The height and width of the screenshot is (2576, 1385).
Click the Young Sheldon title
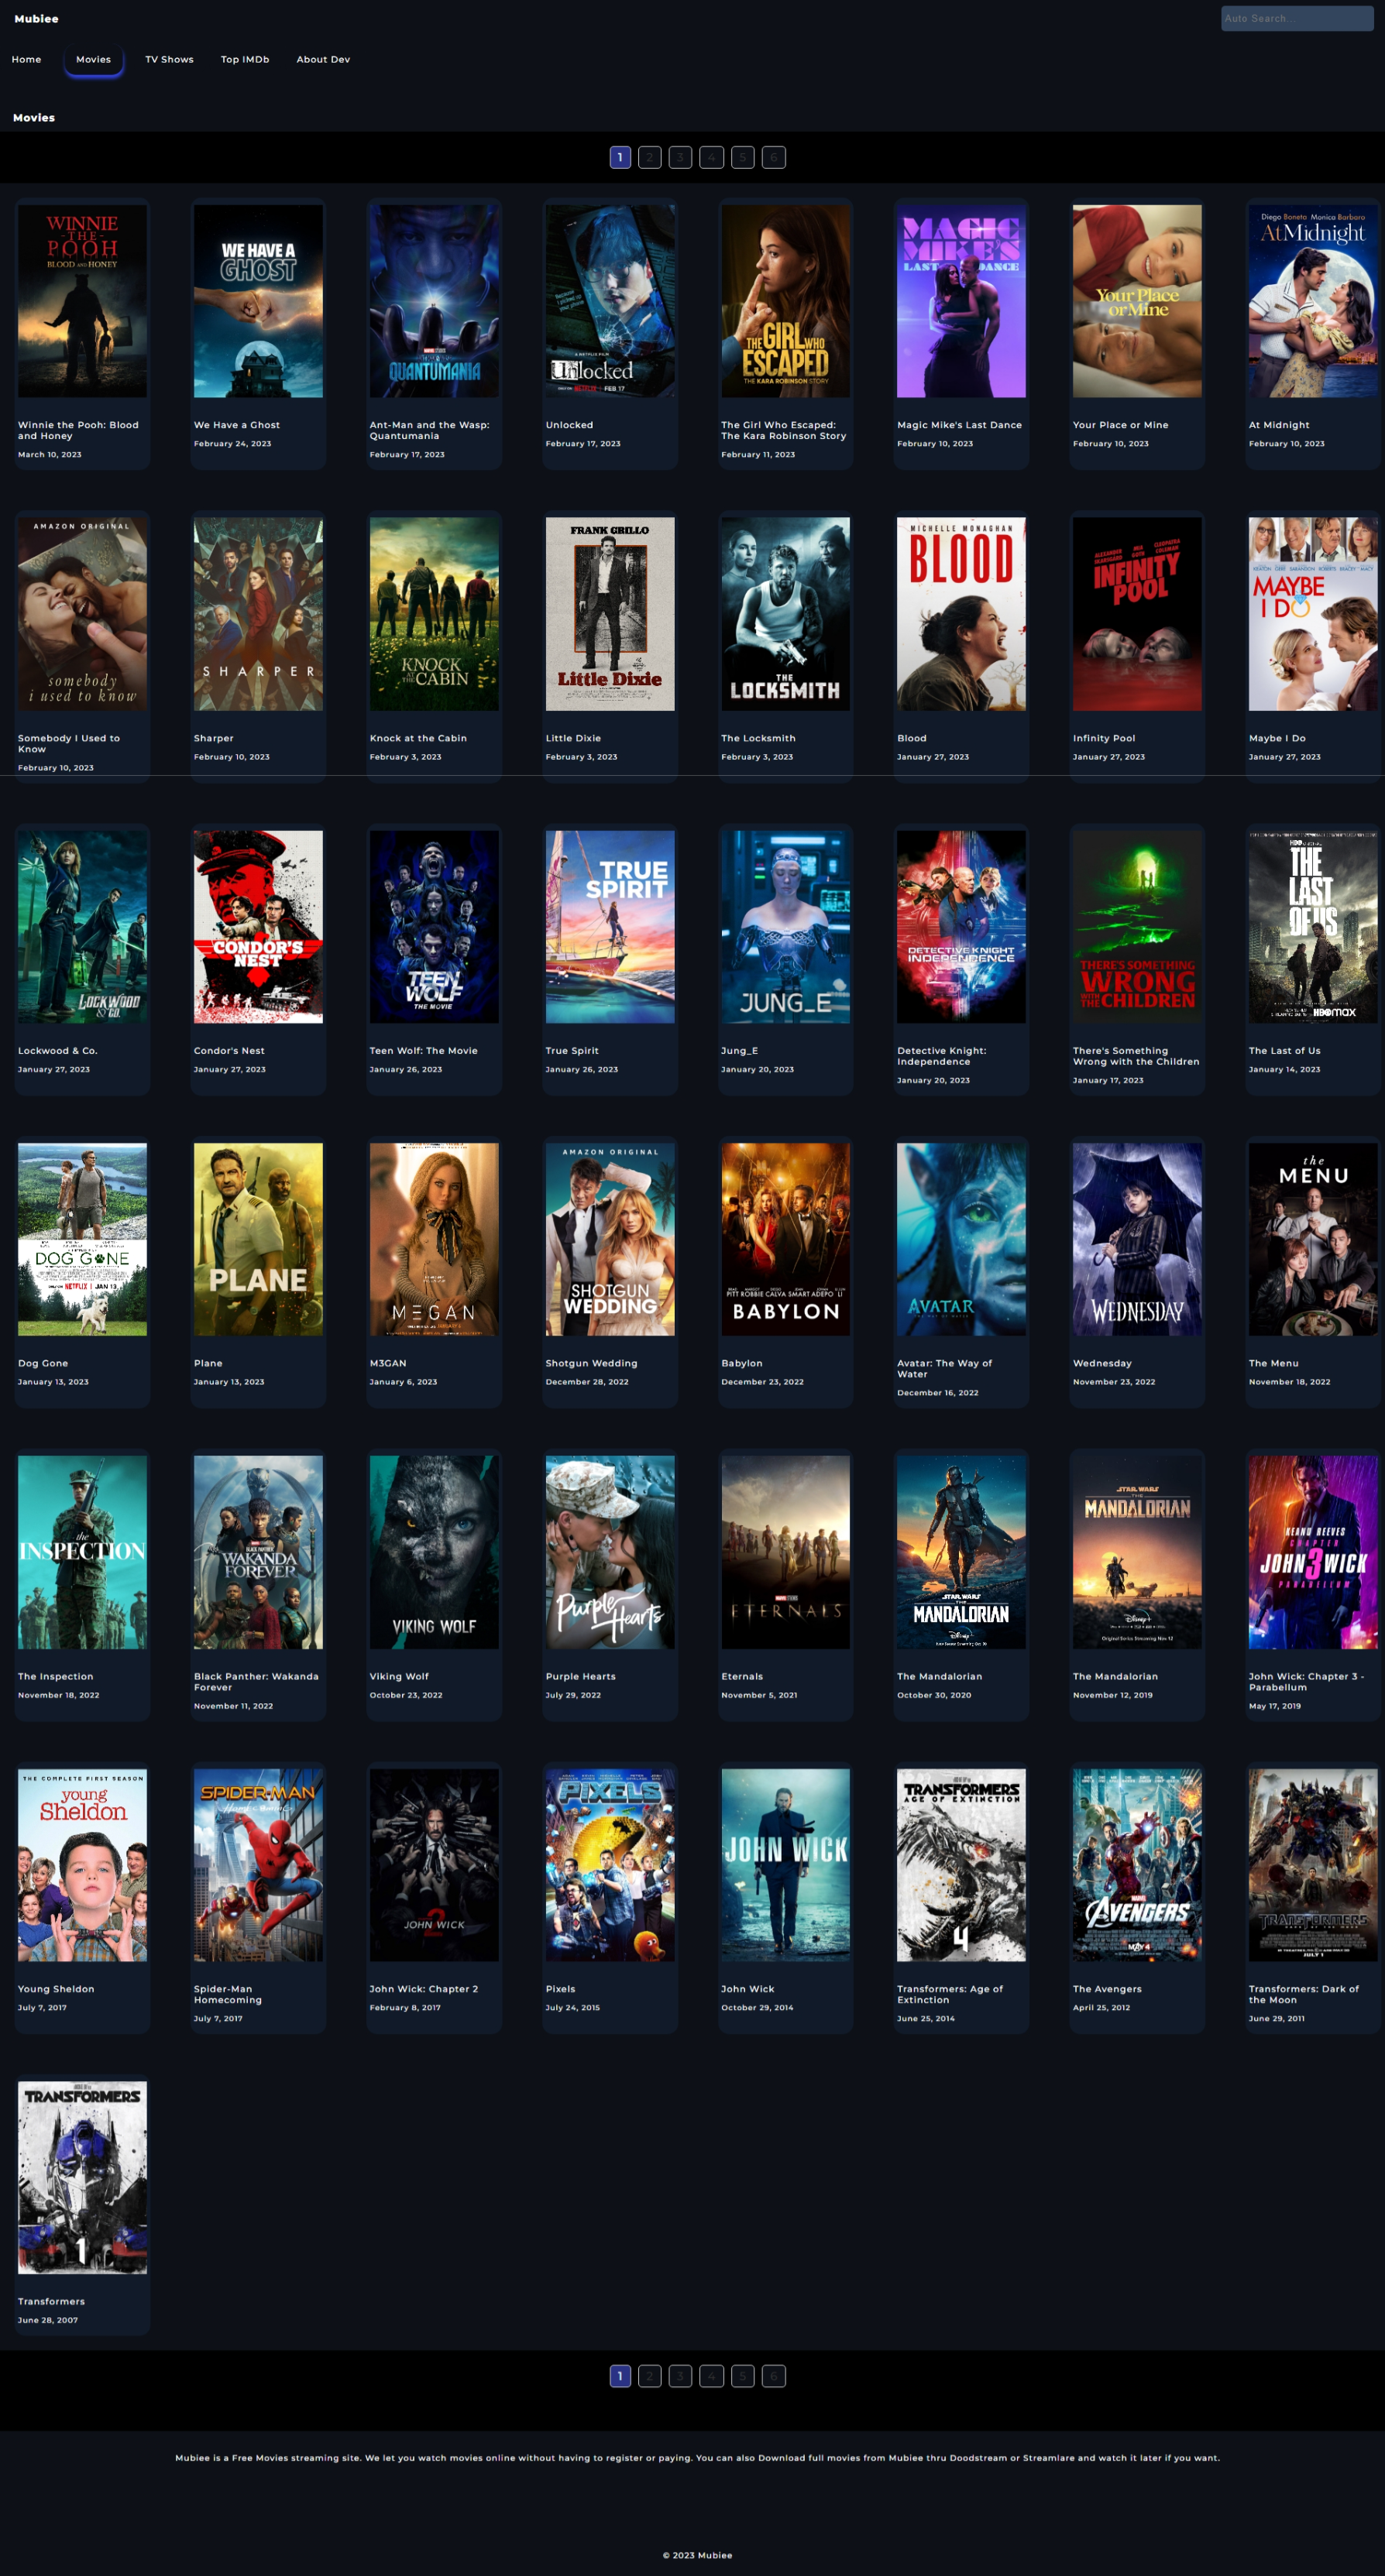(56, 1989)
